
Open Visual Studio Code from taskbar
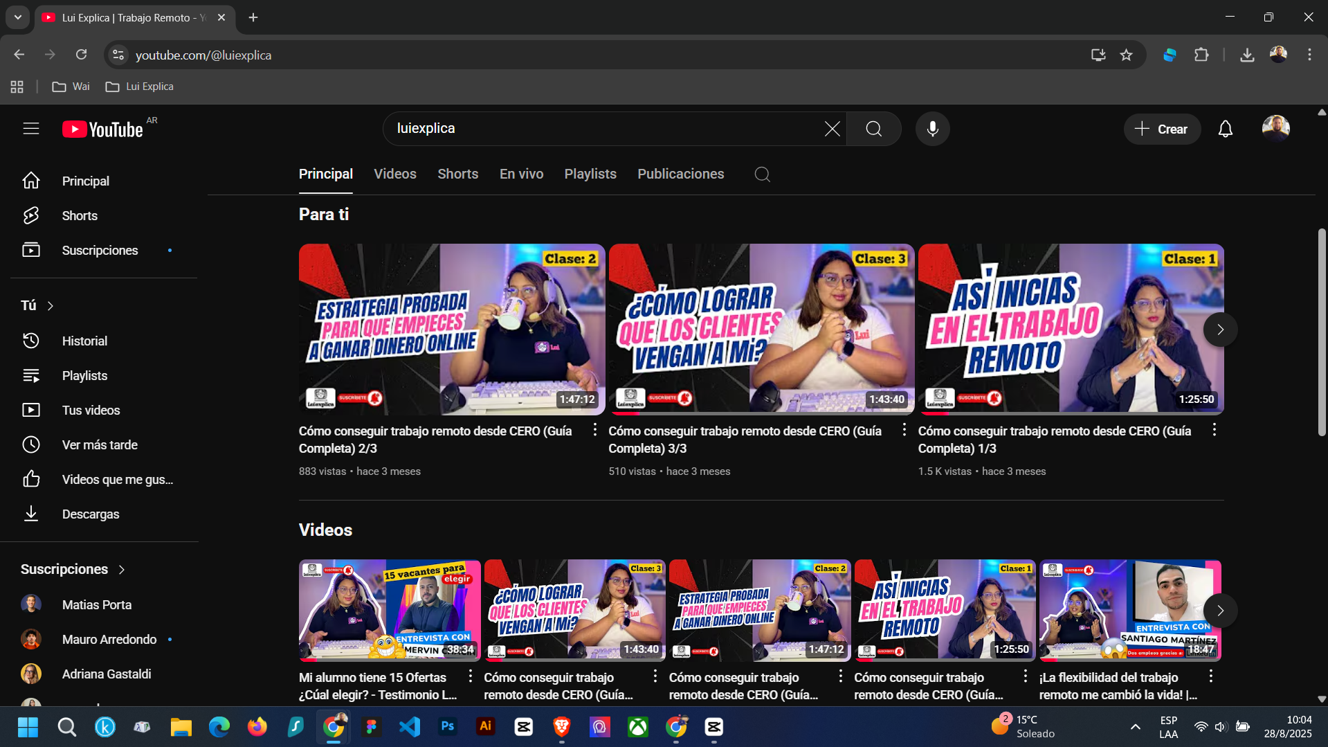coord(410,727)
